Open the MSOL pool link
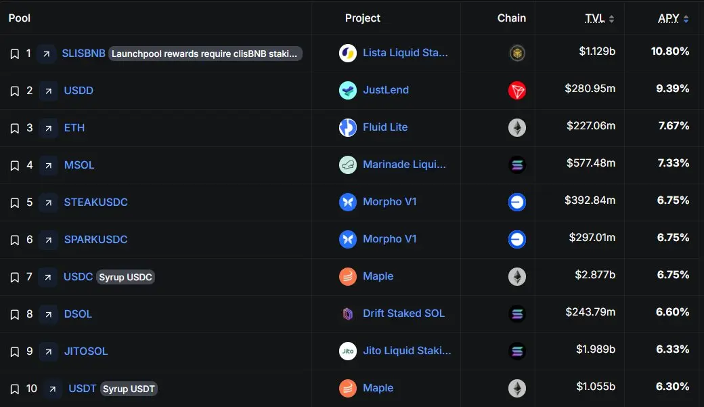The image size is (704, 407). 79,165
